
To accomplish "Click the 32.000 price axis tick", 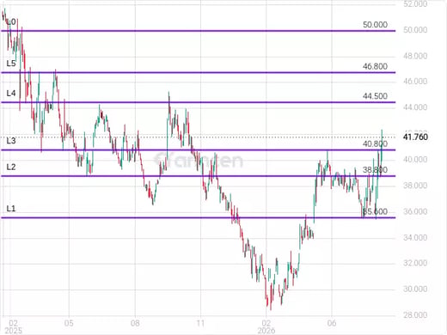I will tap(415, 263).
